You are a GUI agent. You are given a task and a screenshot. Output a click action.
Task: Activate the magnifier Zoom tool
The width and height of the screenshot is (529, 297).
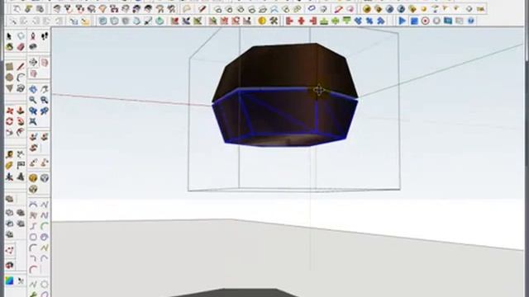(33, 100)
